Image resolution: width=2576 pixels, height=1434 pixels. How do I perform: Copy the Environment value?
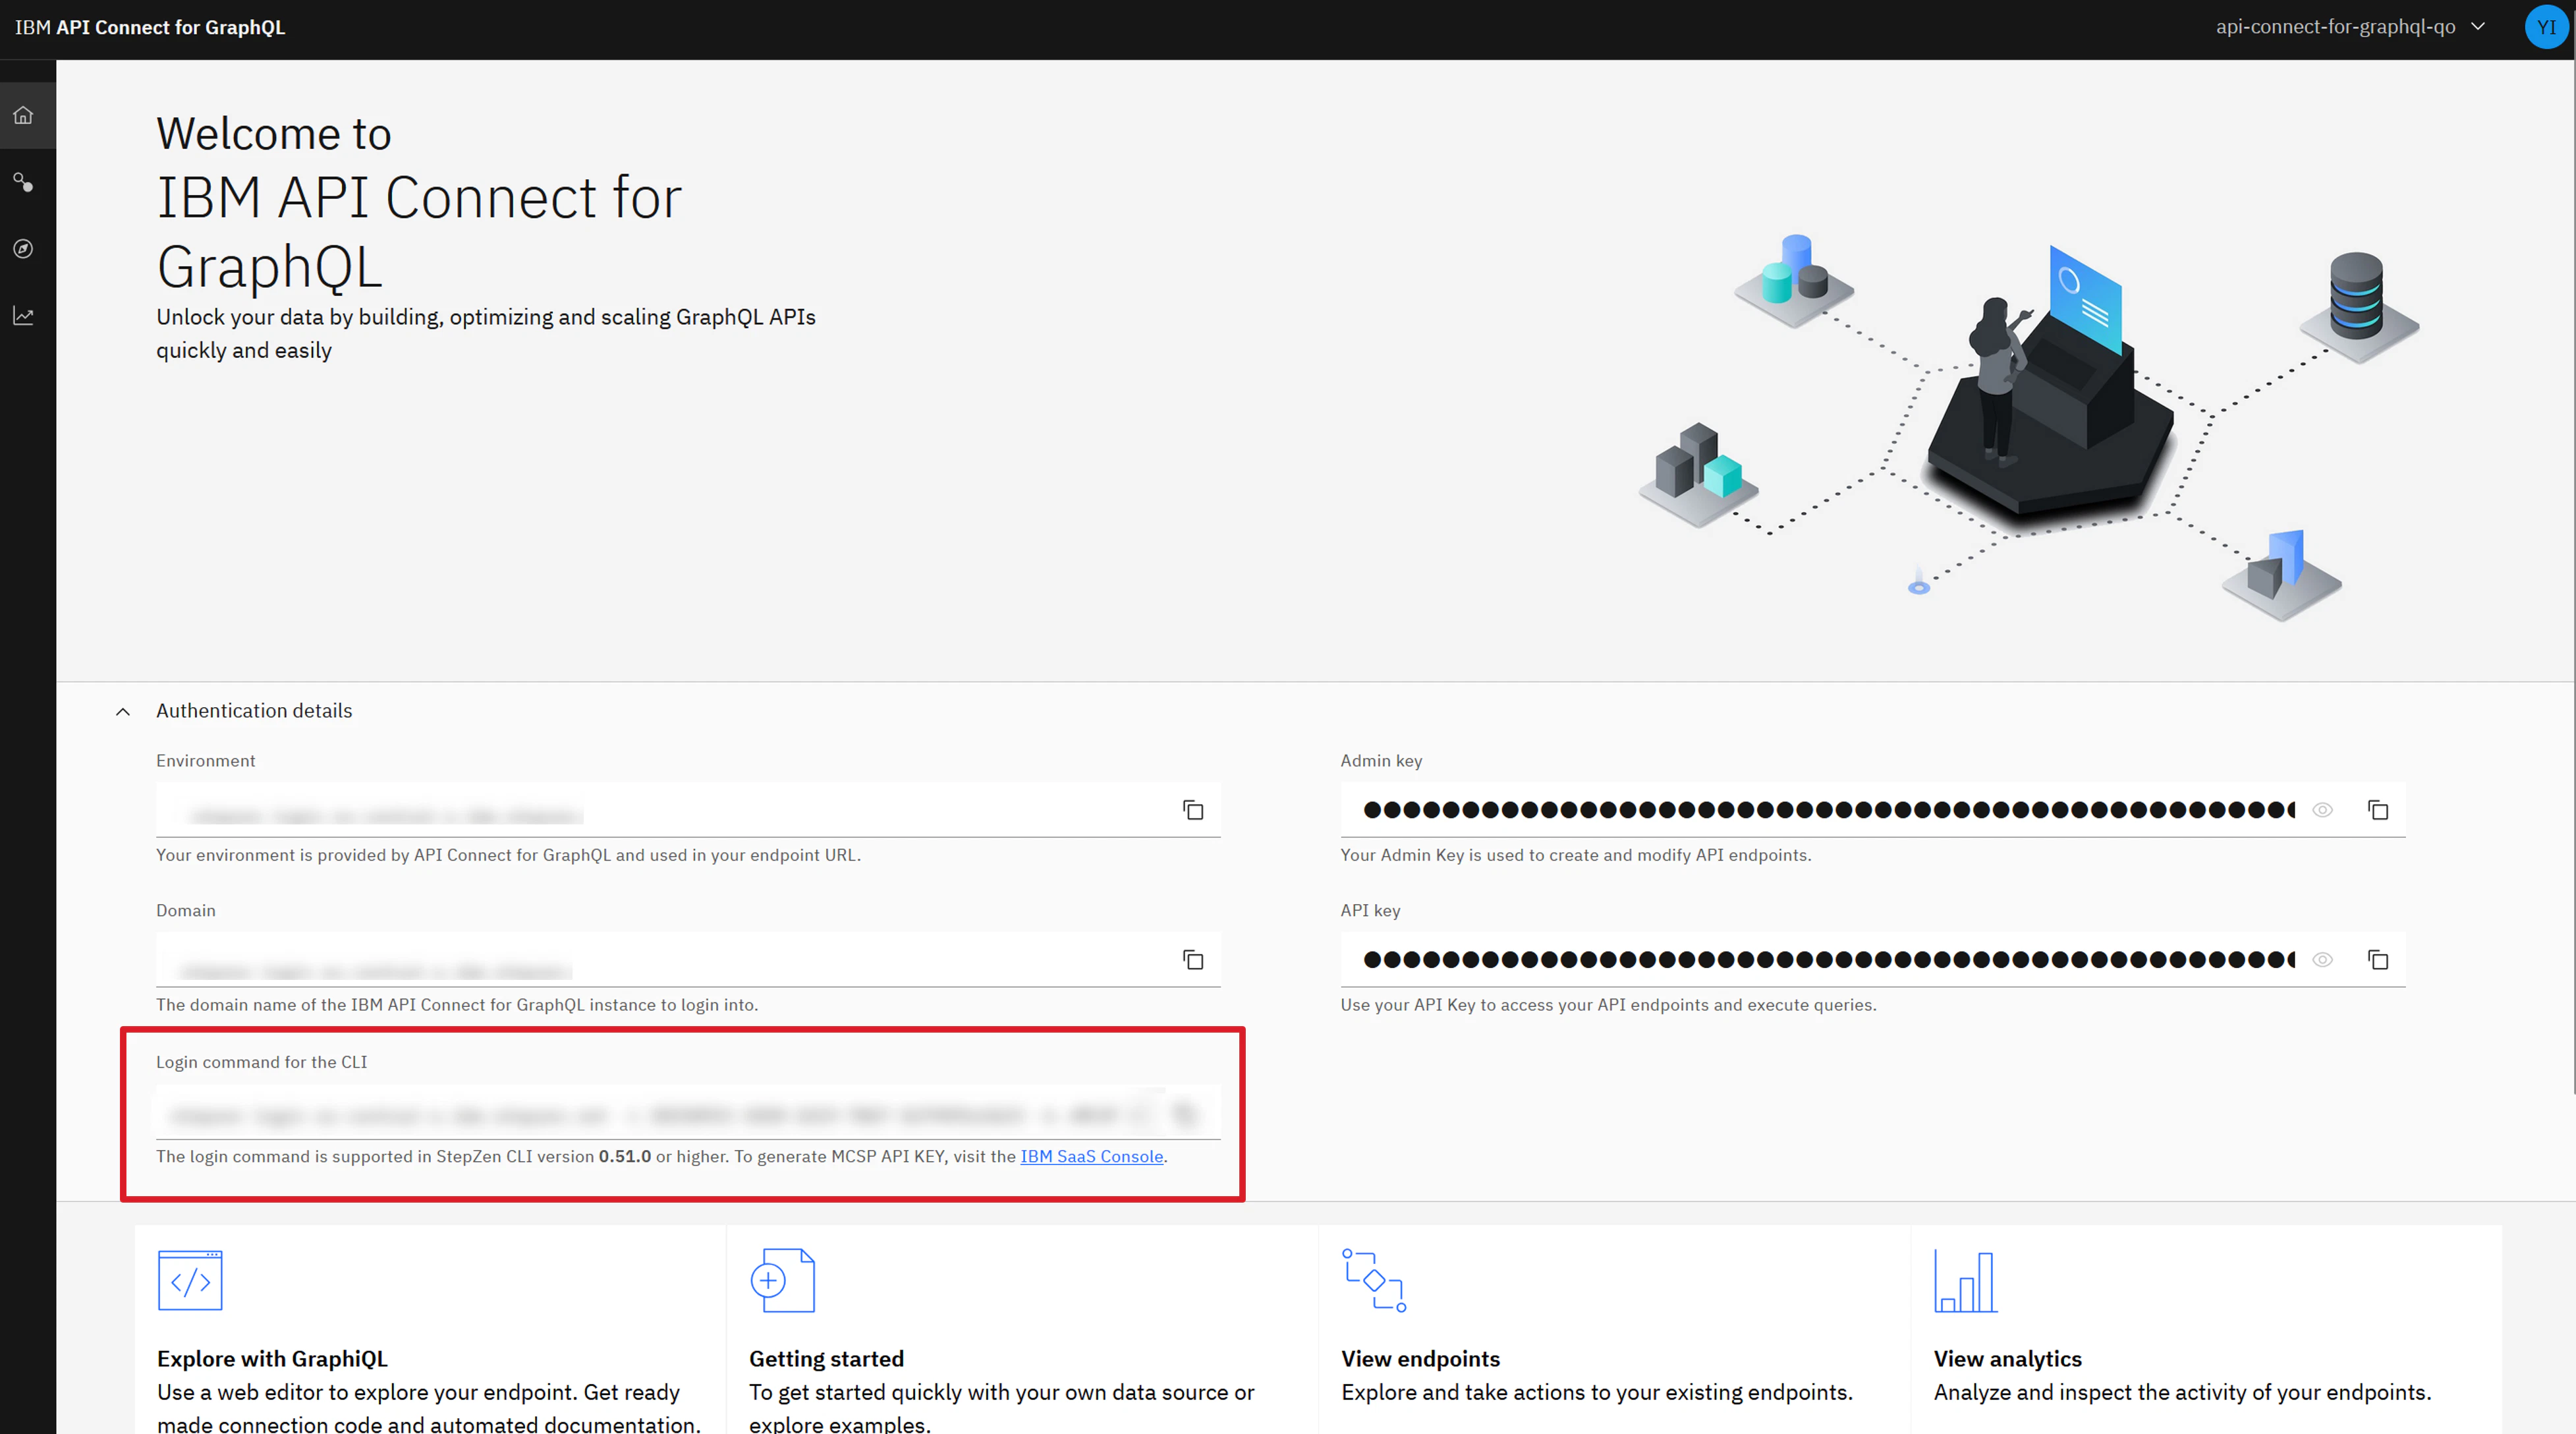click(x=1193, y=810)
